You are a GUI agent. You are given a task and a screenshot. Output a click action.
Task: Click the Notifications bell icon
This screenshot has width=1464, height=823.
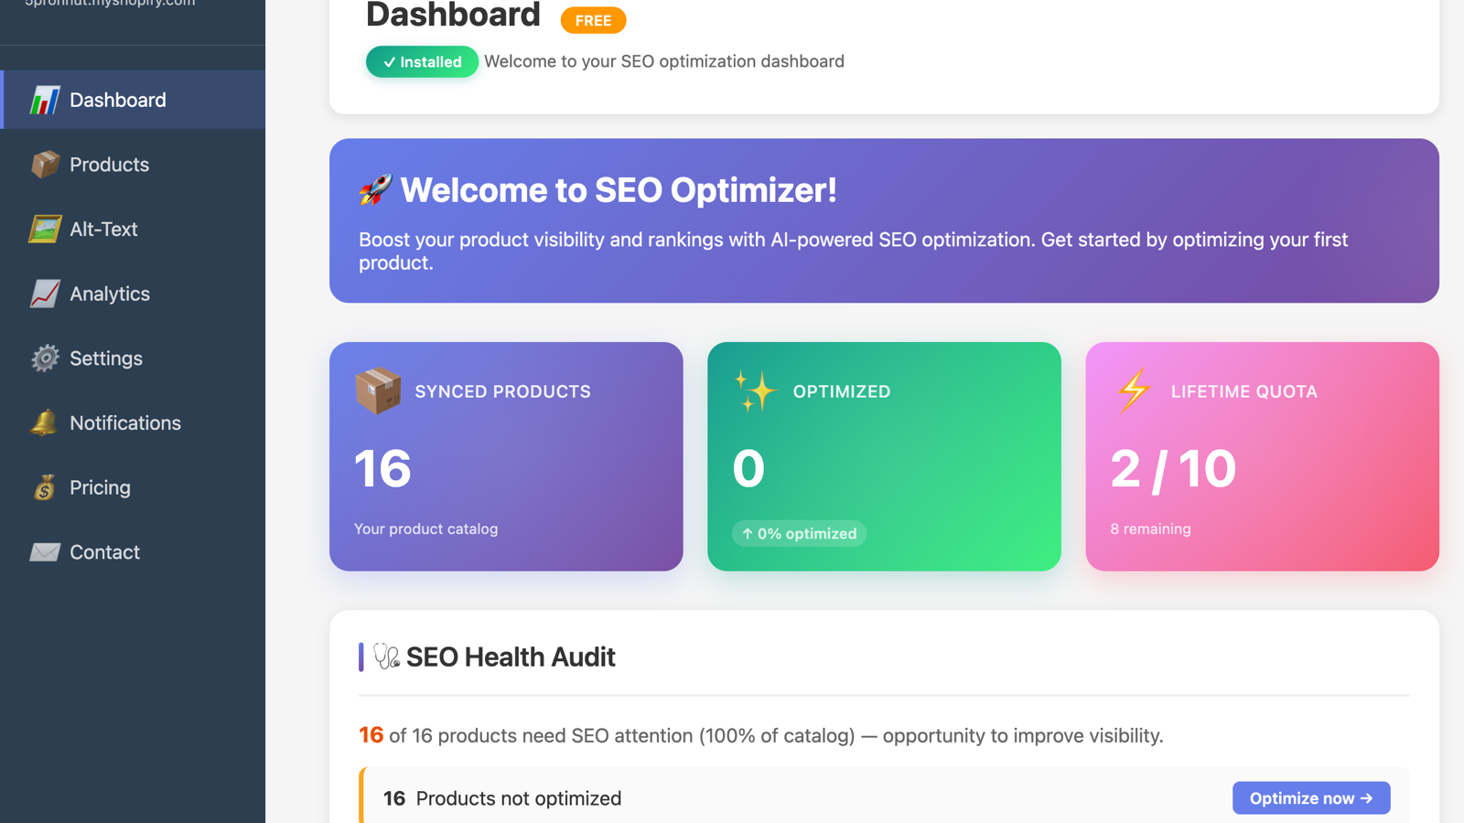point(44,422)
